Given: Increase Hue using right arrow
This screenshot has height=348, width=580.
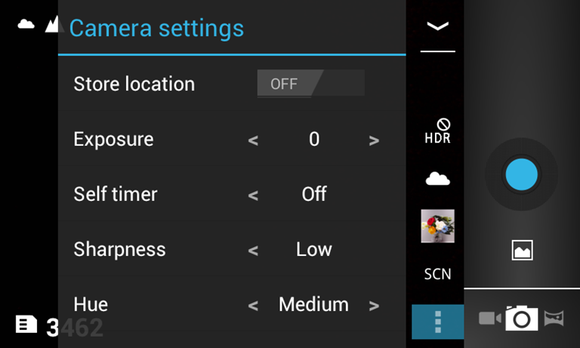Looking at the screenshot, I should [x=374, y=306].
